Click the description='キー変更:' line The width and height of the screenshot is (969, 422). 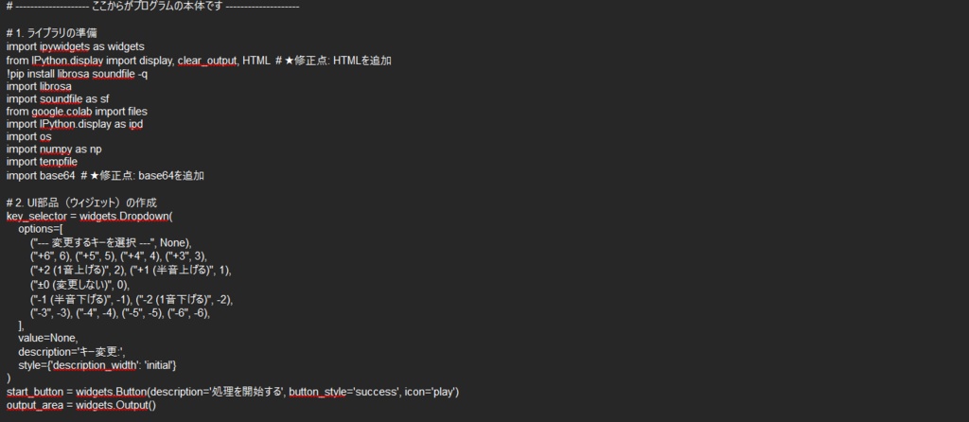[78, 352]
